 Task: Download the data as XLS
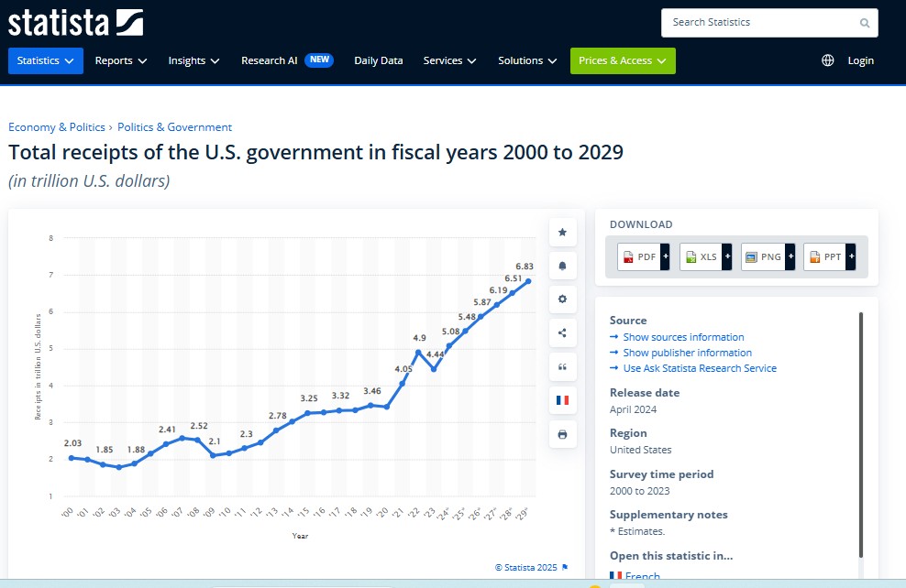coord(705,256)
